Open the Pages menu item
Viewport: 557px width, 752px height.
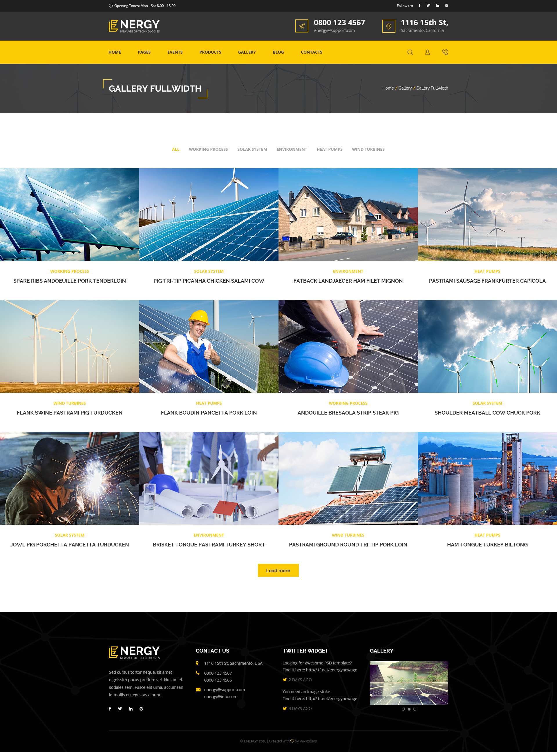[x=144, y=52]
